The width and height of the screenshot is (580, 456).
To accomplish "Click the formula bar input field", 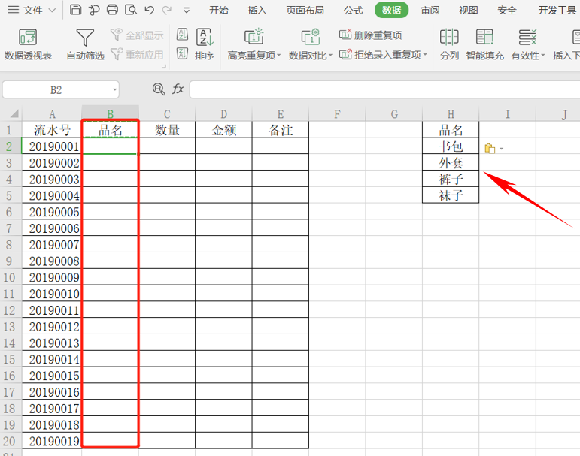I will 384,90.
